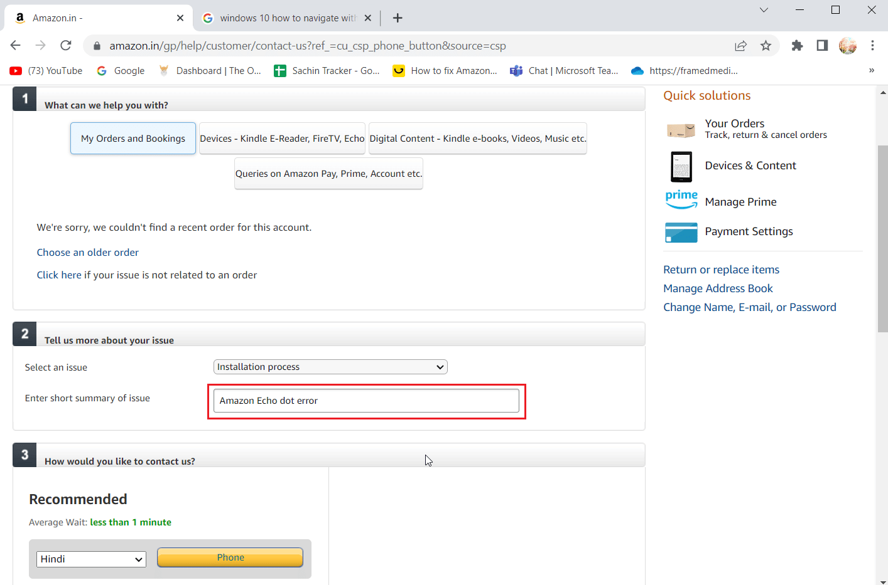The height and width of the screenshot is (585, 888).
Task: Bookmark this page with the star icon
Action: 766,46
